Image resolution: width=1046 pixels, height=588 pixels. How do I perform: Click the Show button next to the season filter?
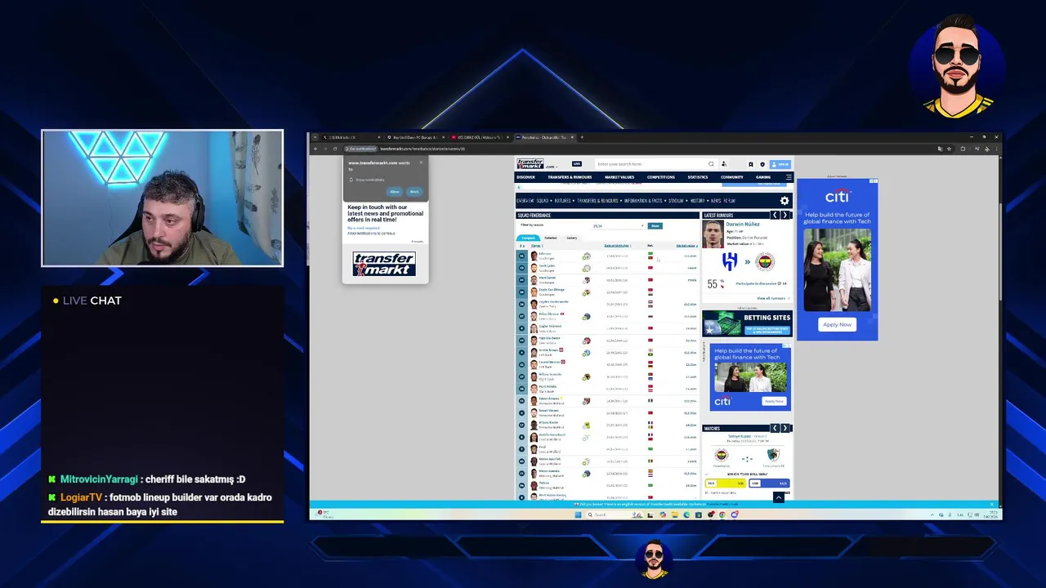click(x=655, y=226)
